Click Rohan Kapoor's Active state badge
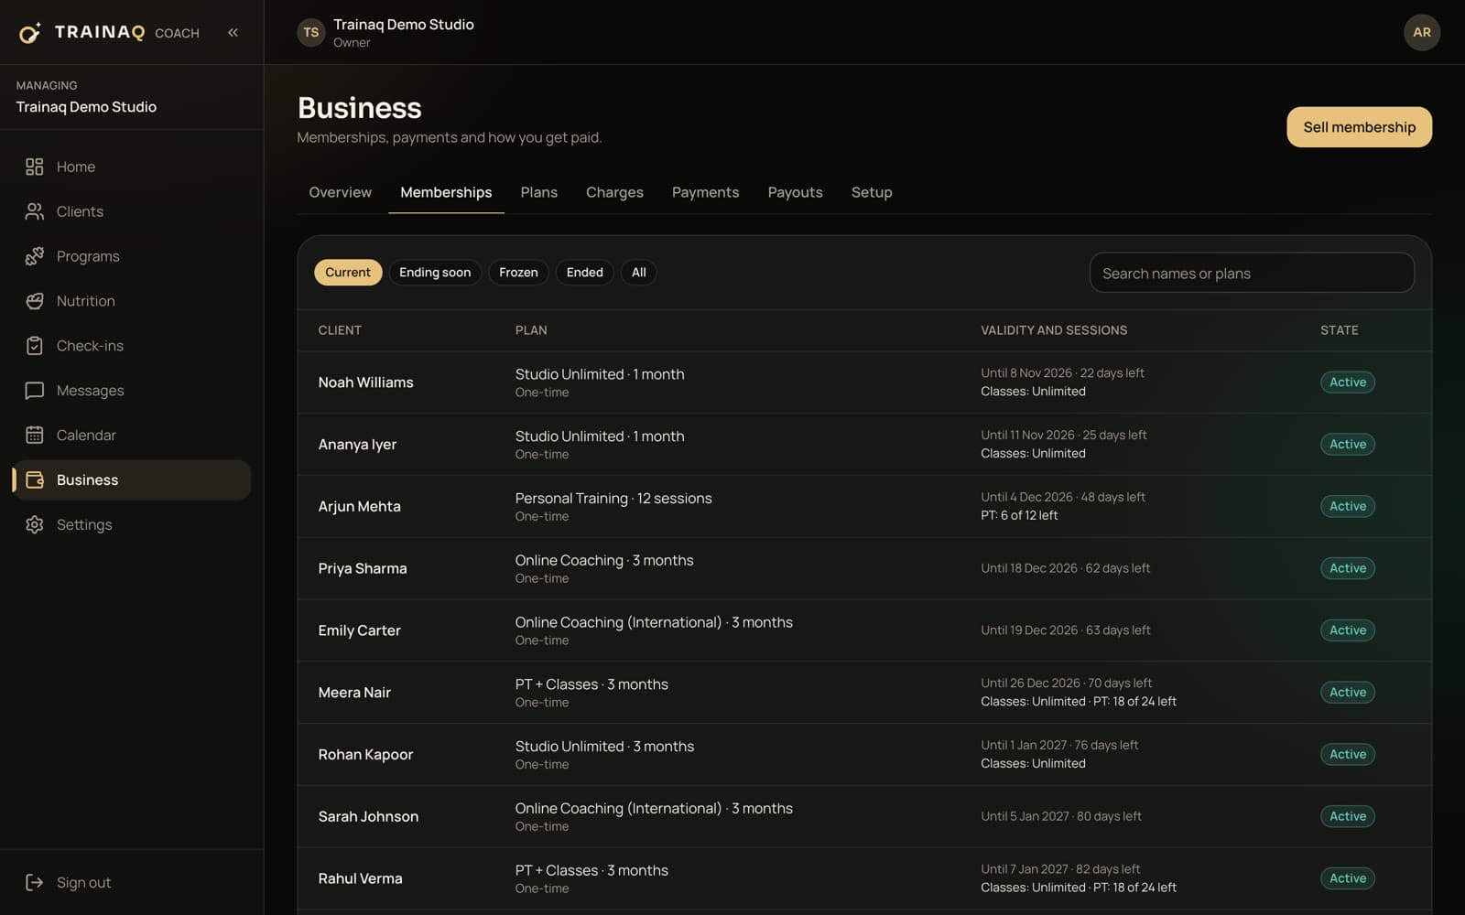Viewport: 1465px width, 915px height. 1347,755
